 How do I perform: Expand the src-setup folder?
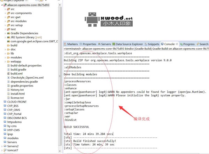coord(5,25)
